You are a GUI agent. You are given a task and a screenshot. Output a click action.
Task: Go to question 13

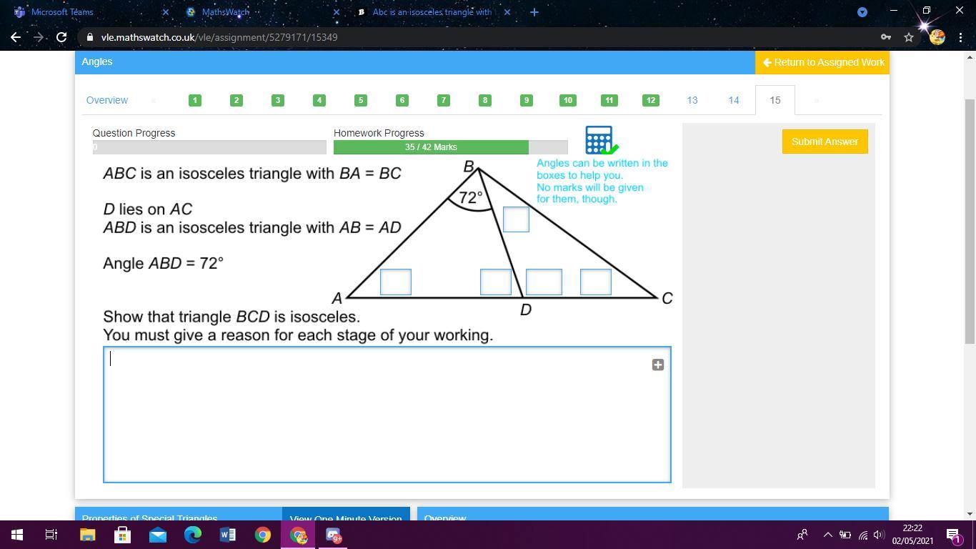692,100
